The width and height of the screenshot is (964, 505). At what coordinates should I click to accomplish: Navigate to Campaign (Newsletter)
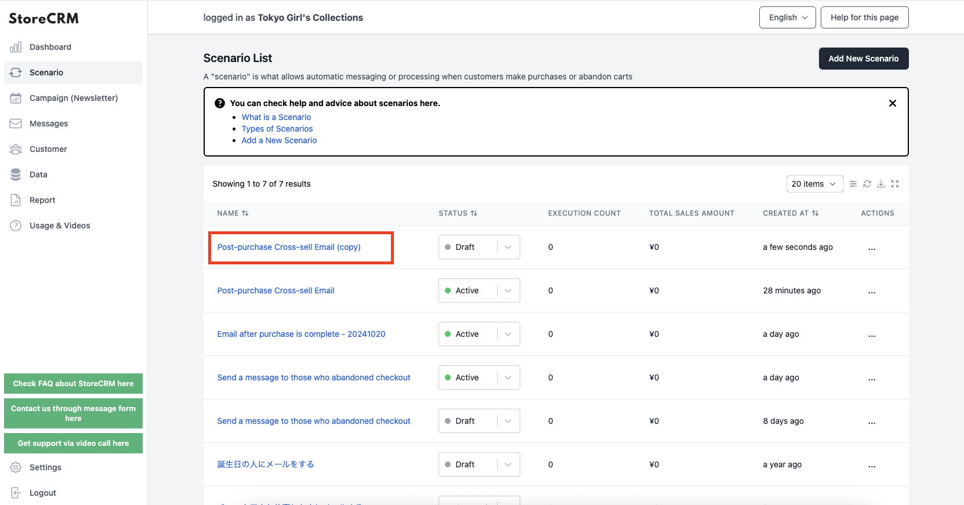click(x=73, y=98)
